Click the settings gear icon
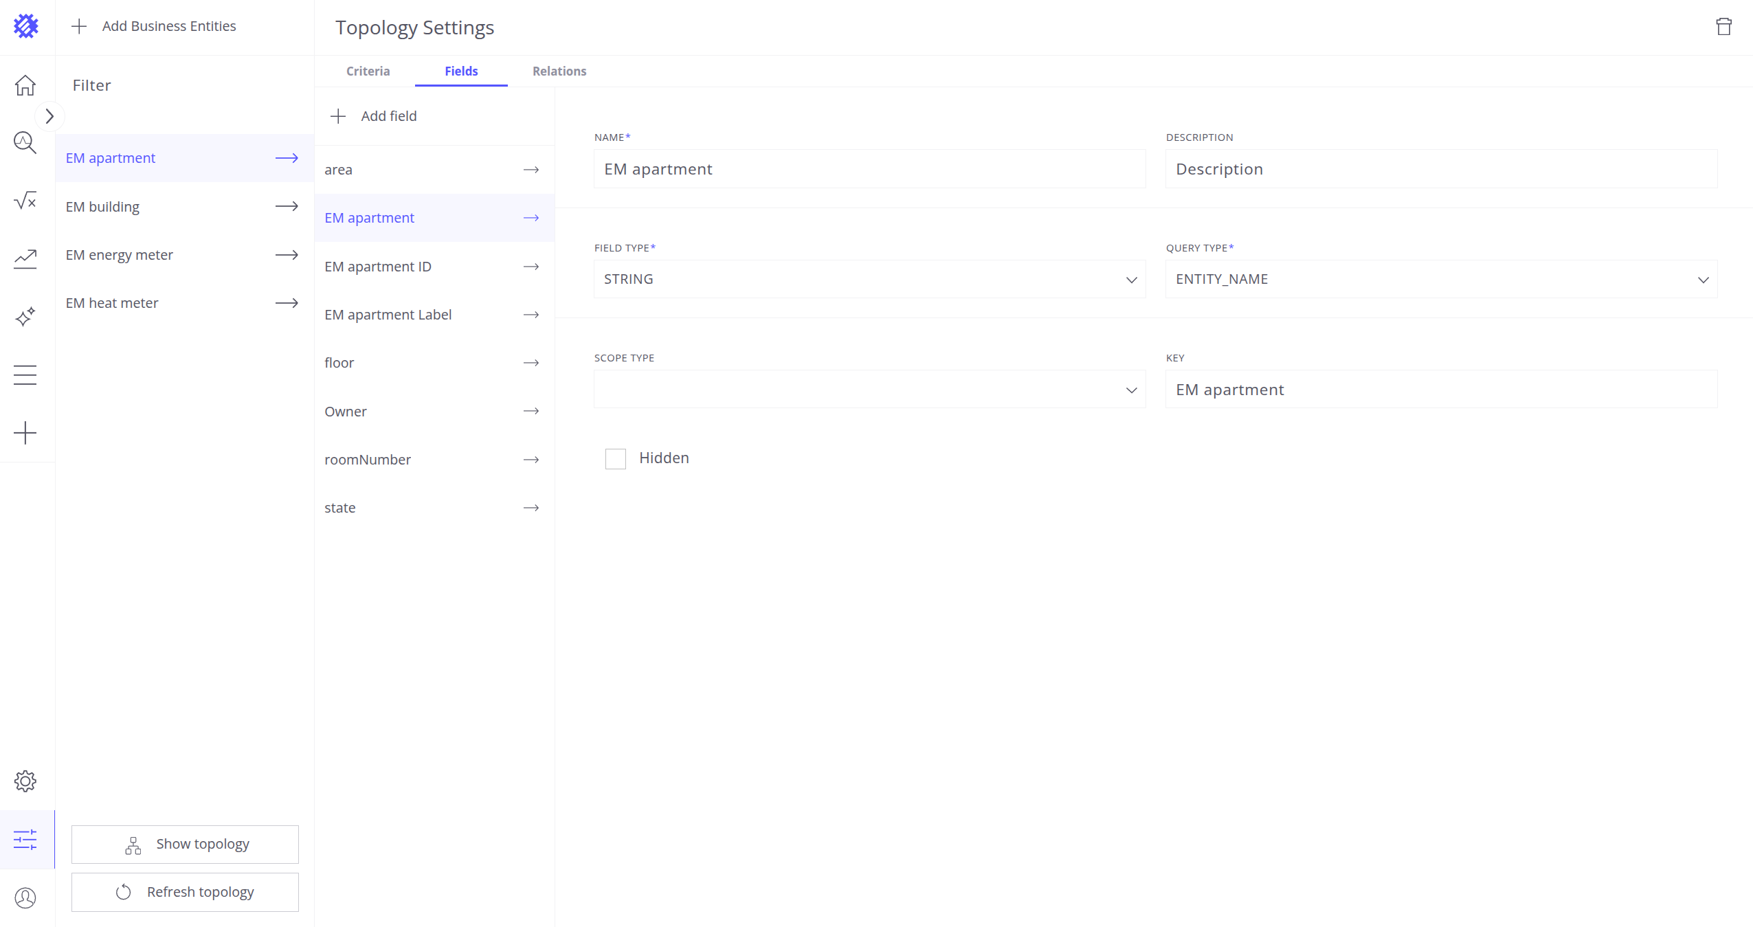Screen dimensions: 1753x927 [x=25, y=781]
